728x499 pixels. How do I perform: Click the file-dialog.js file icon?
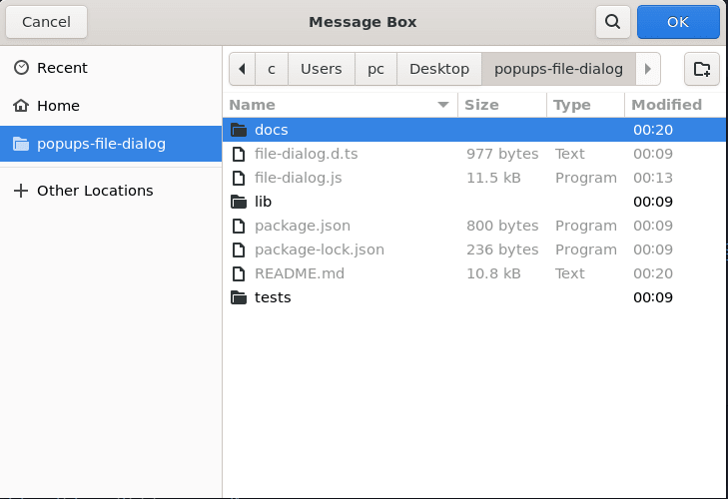tap(239, 178)
